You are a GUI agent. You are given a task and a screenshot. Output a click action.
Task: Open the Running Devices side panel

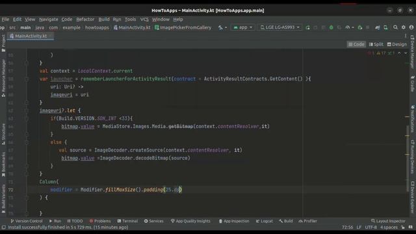coord(413,157)
